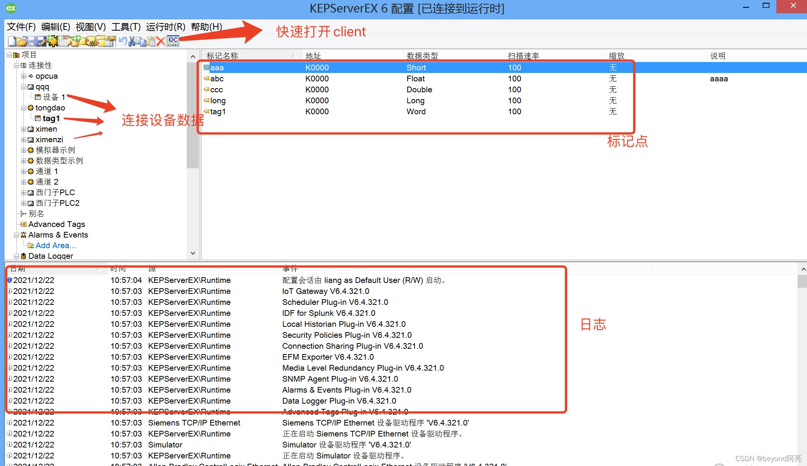This screenshot has height=466, width=807.
Task: Click info icon of IoT Gateway log entry
Action: click(x=9, y=291)
